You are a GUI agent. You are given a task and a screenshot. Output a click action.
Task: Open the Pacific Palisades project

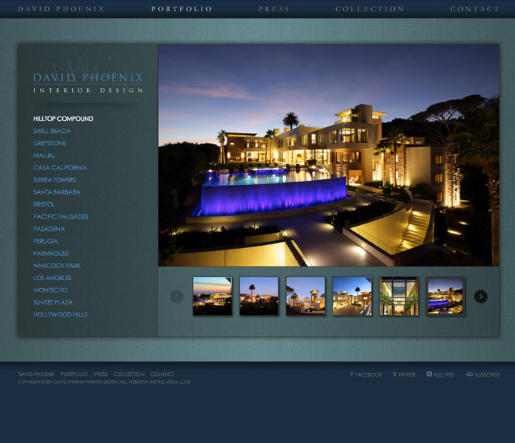61,216
